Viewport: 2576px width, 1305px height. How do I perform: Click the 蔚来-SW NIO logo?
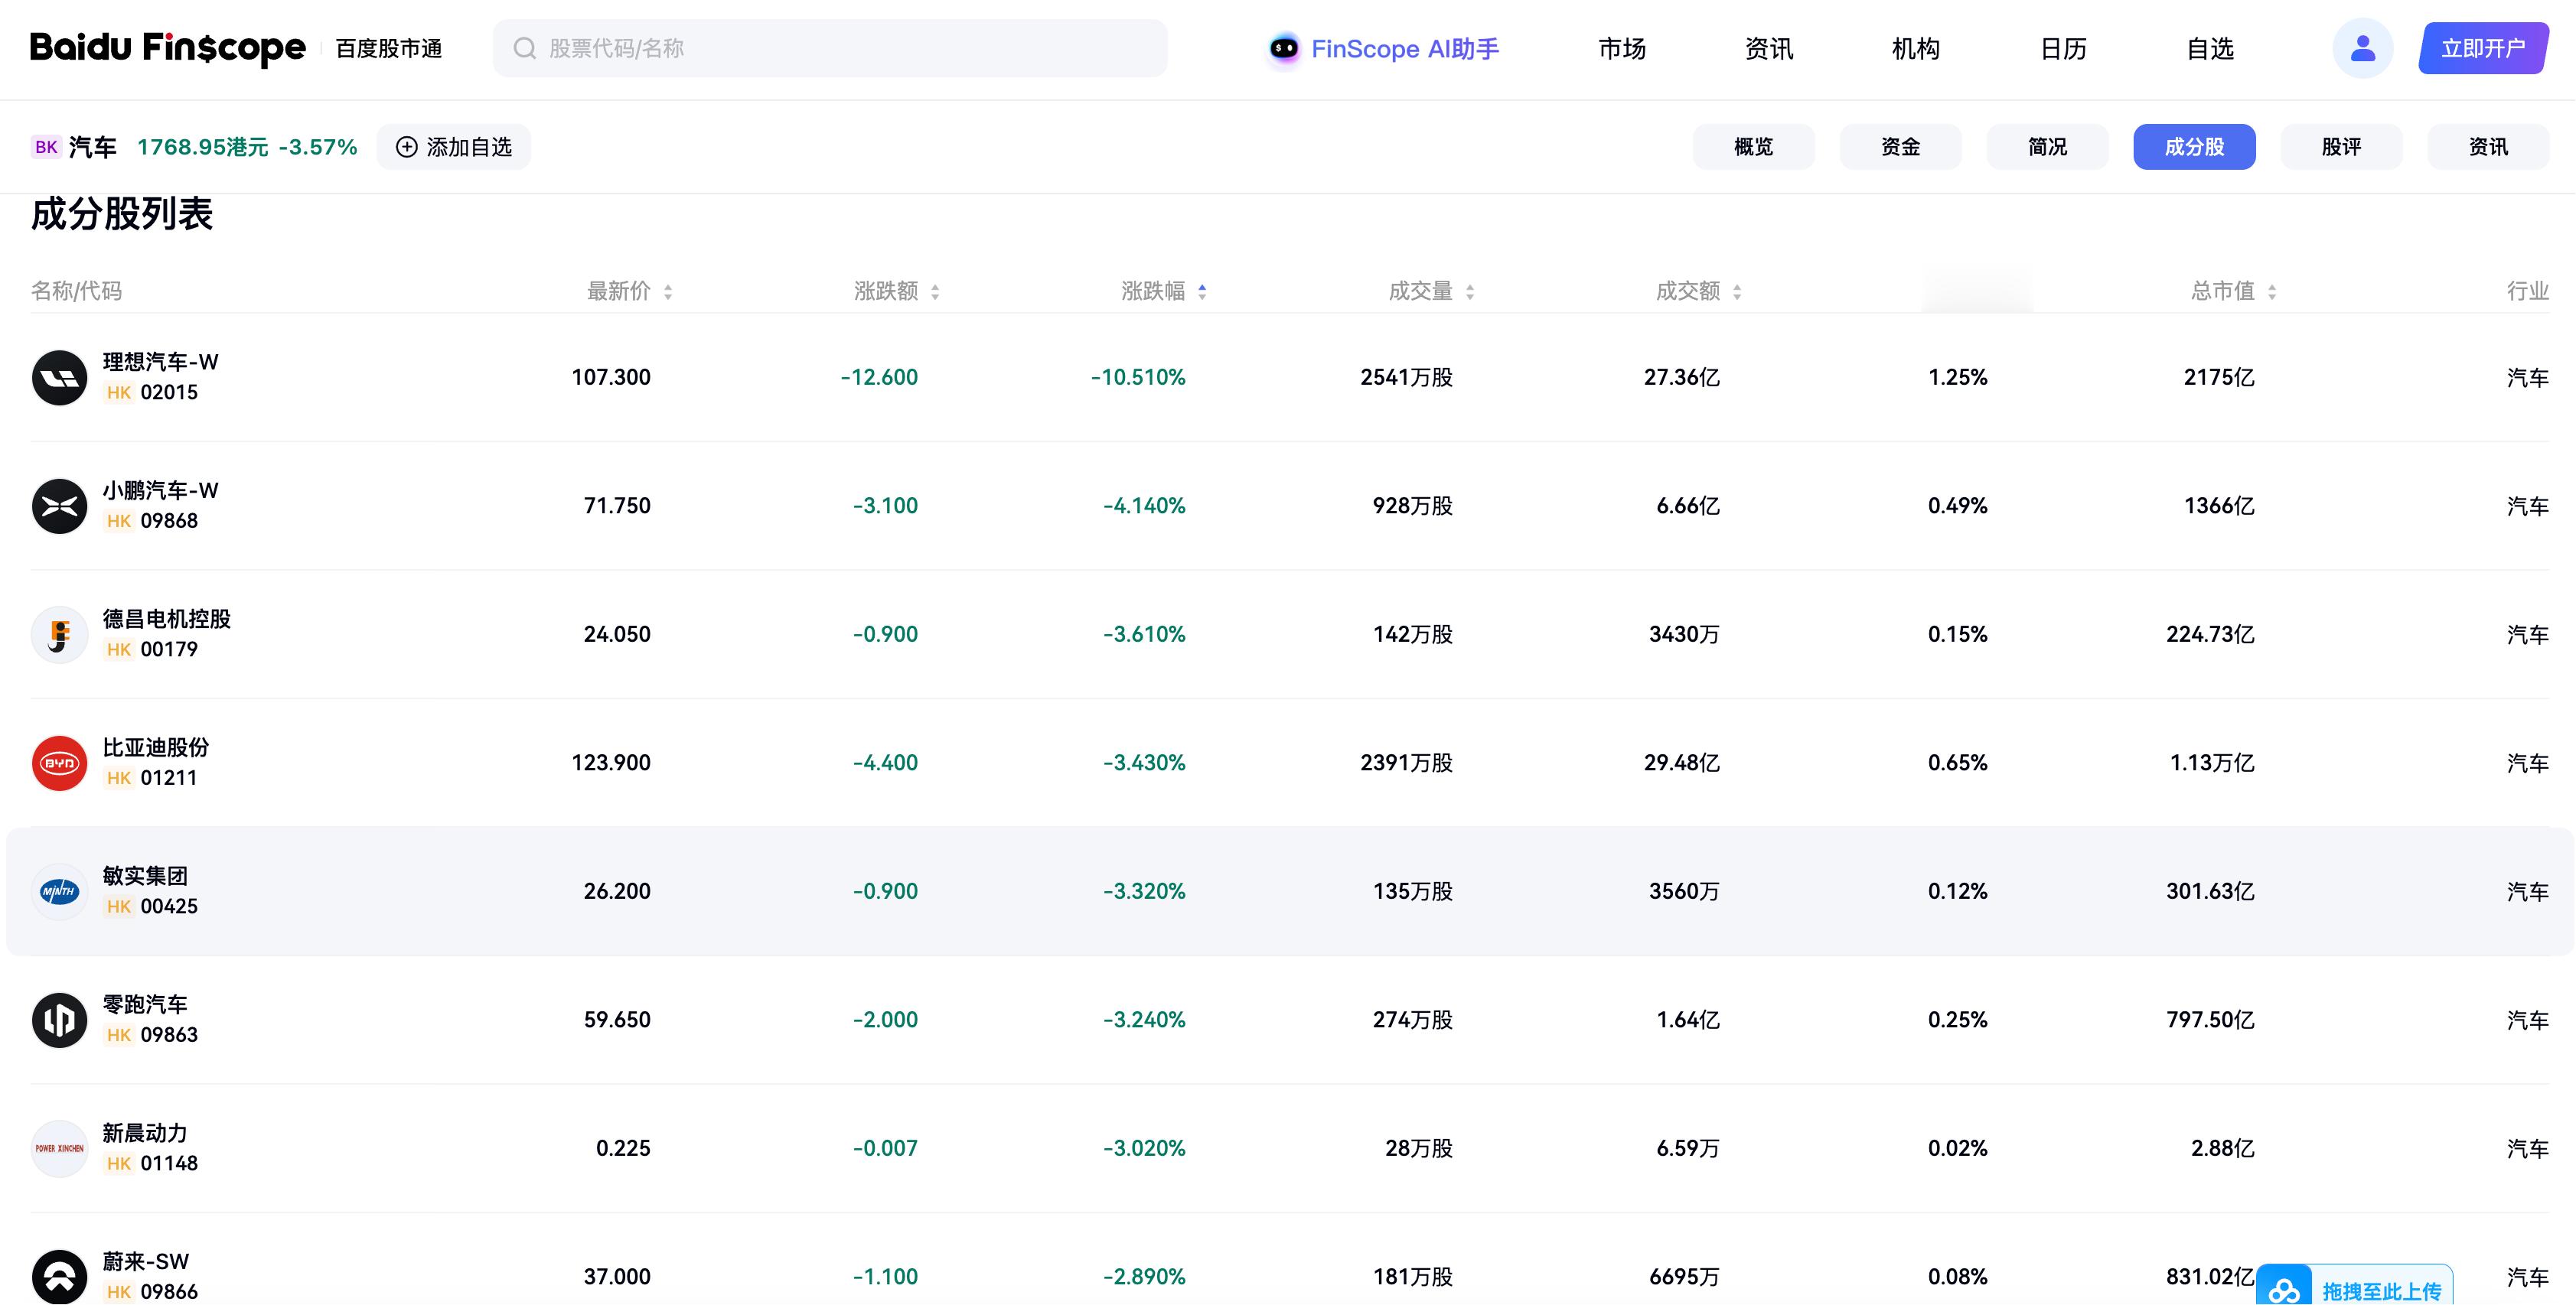[x=60, y=1276]
